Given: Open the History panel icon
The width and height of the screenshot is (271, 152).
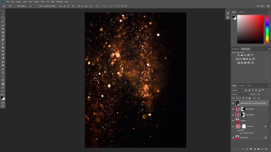Looking at the screenshot, I should 228,13.
